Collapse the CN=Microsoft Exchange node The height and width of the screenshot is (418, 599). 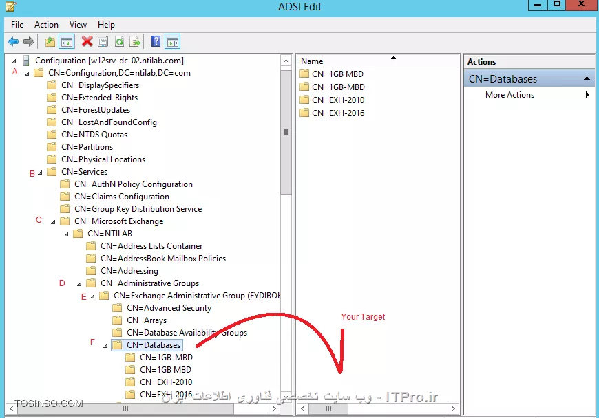[53, 222]
